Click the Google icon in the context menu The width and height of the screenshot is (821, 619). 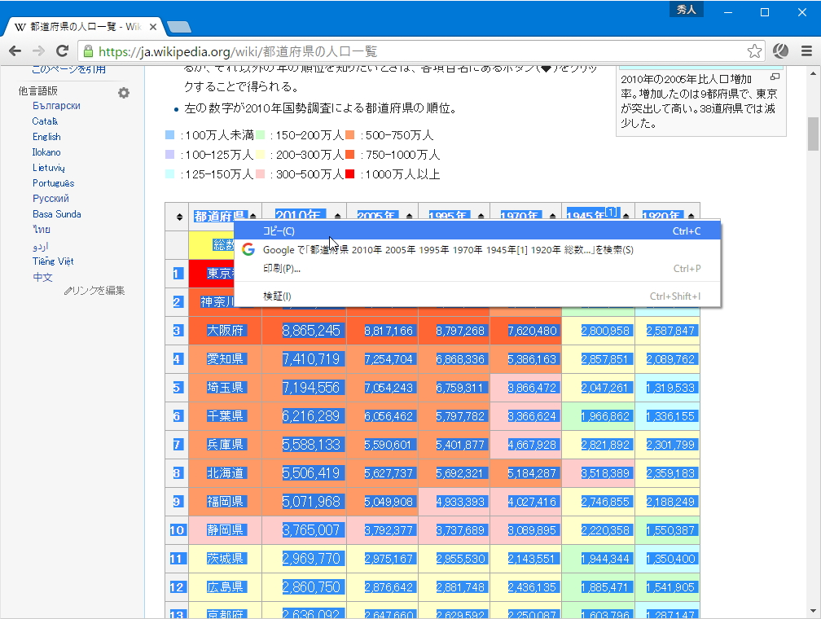pyautogui.click(x=247, y=249)
